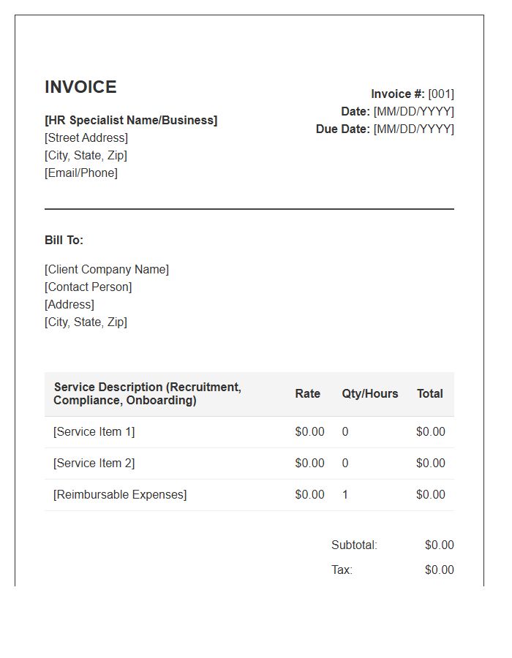Select the [Client Company Name] placeholder
The image size is (512, 658).
click(x=107, y=269)
